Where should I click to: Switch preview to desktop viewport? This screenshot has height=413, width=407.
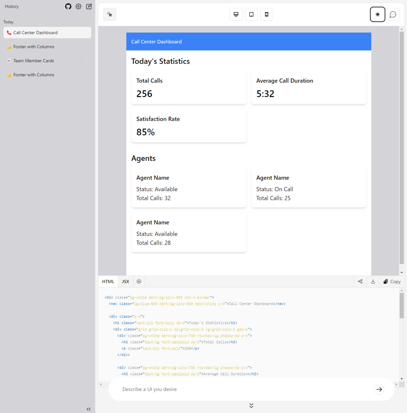(236, 14)
